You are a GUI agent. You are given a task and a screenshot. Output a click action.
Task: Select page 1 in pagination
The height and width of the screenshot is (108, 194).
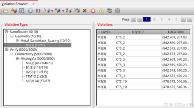coord(147,19)
